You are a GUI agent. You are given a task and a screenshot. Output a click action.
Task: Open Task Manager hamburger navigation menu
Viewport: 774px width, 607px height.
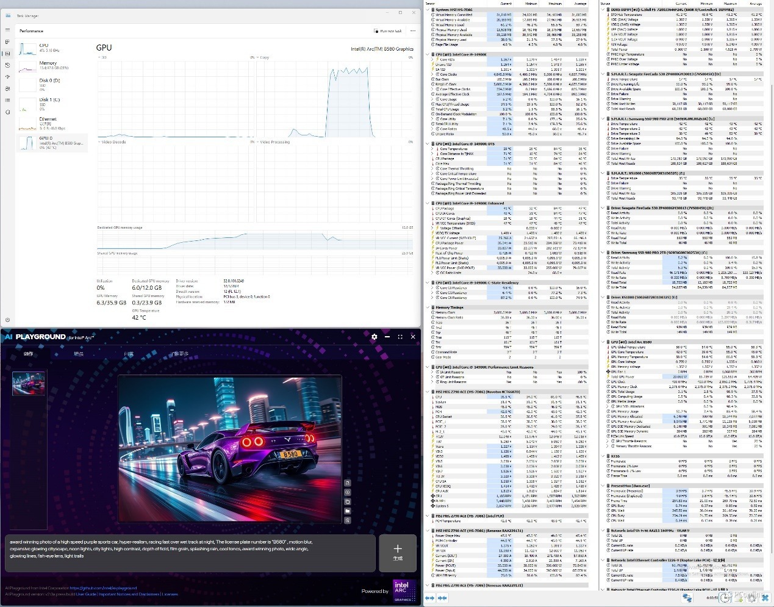click(x=7, y=30)
